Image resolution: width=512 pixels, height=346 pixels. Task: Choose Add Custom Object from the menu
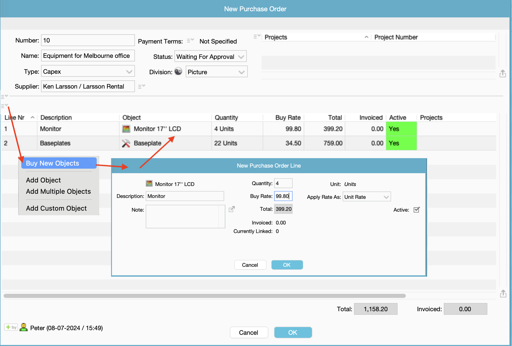pyautogui.click(x=56, y=208)
